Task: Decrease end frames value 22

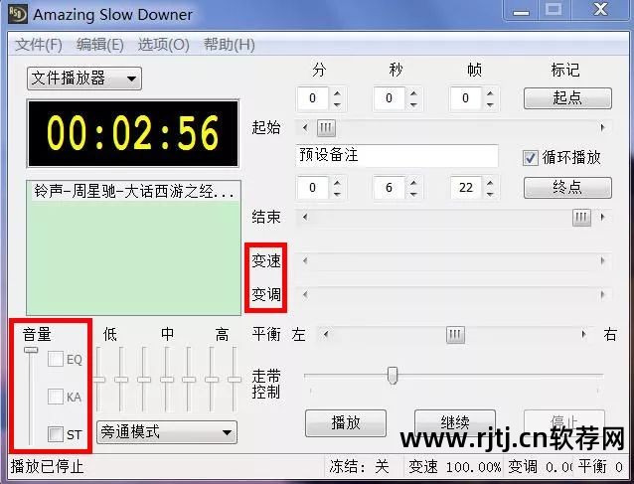Action: click(490, 194)
